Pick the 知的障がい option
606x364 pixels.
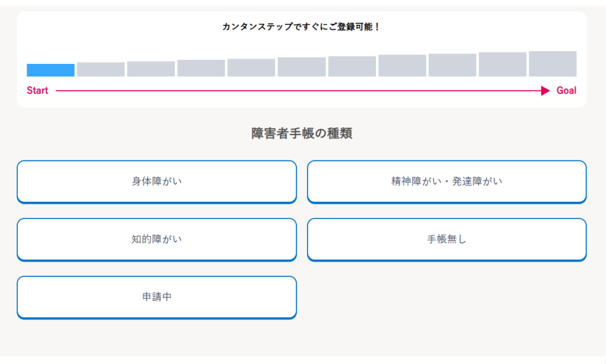(x=157, y=239)
